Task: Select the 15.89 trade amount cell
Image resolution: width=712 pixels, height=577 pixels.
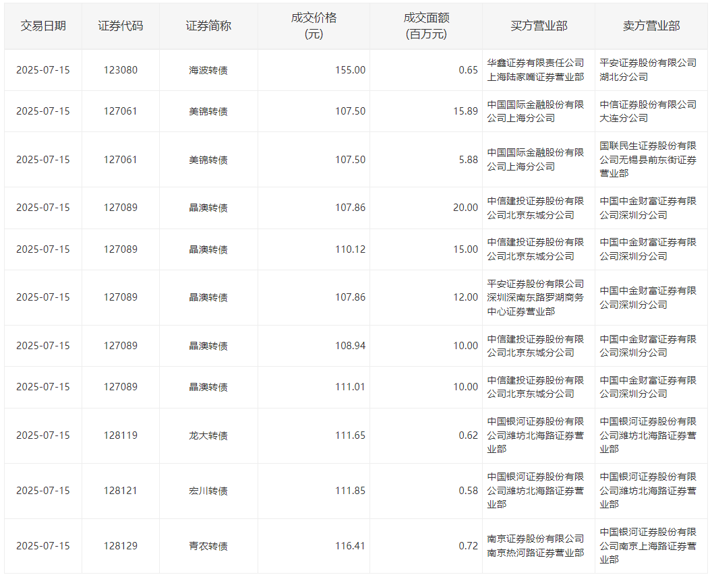Action: click(x=465, y=111)
